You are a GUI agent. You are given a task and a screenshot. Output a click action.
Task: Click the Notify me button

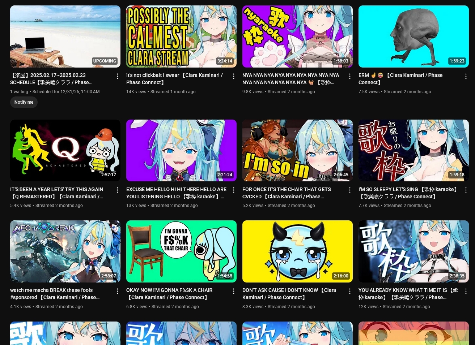pyautogui.click(x=24, y=102)
